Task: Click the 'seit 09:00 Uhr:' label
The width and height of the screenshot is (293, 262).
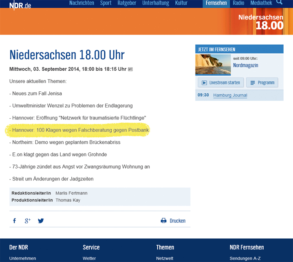Action: [x=245, y=58]
